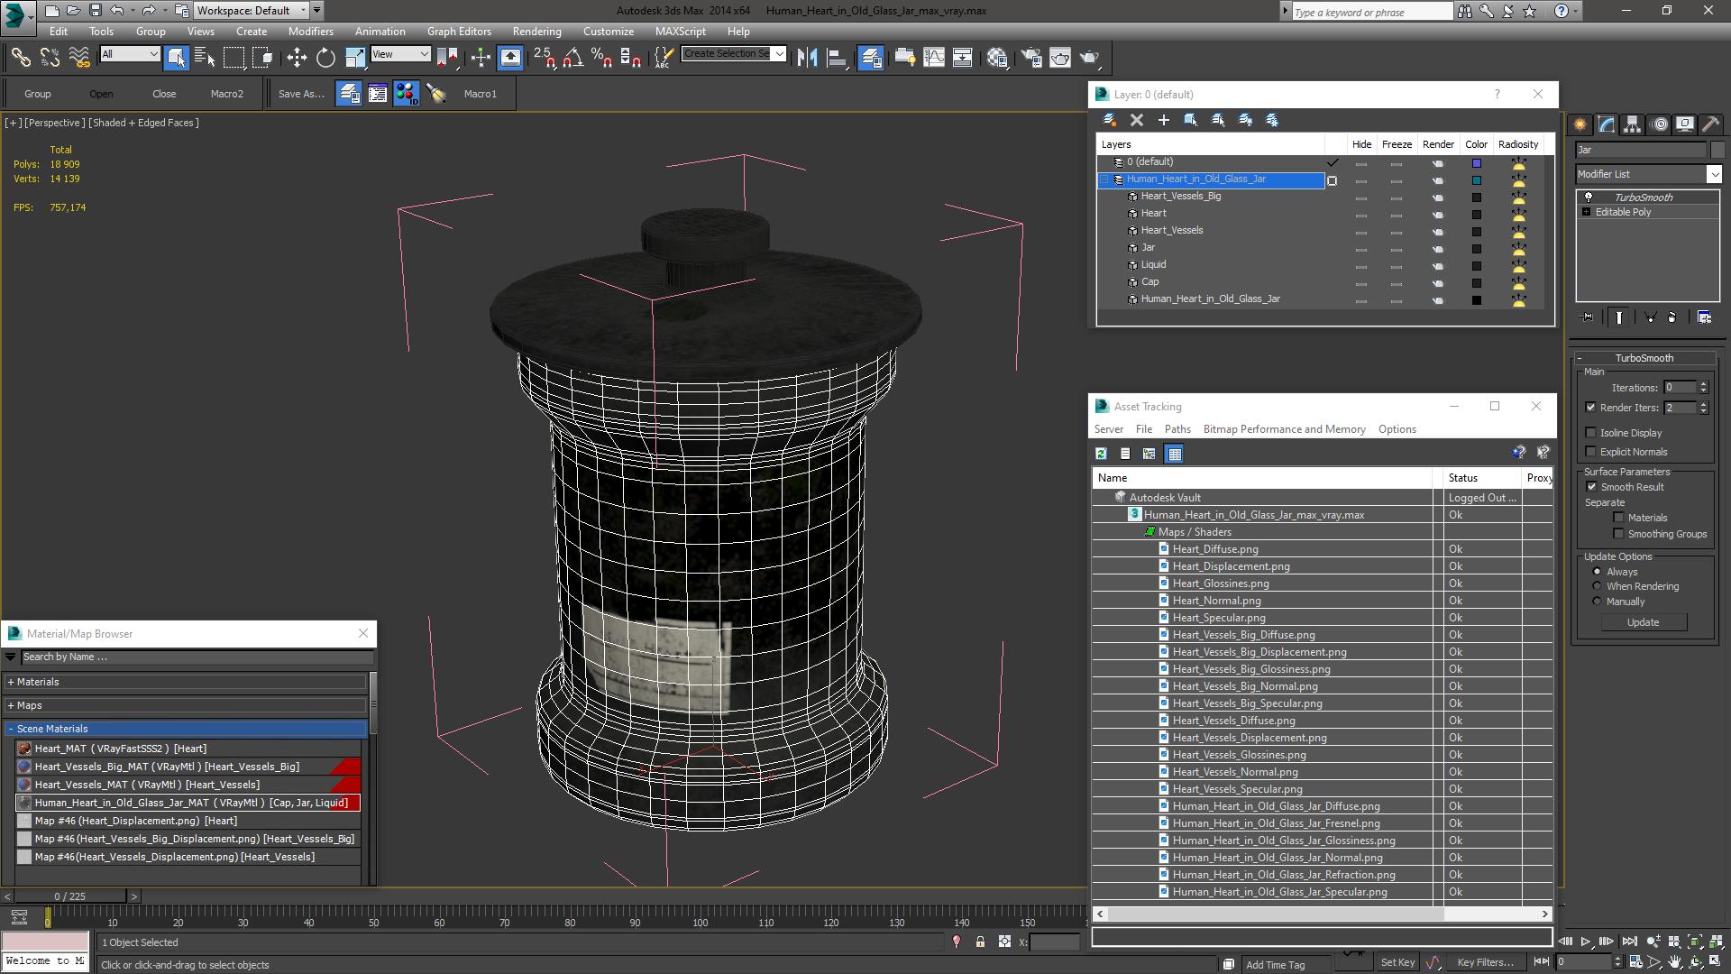The height and width of the screenshot is (974, 1731).
Task: Open the Curve Editor icon
Action: click(x=934, y=58)
